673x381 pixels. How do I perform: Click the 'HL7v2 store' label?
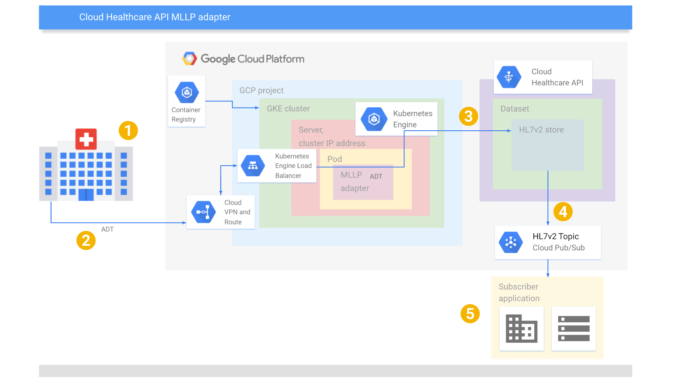pos(541,130)
